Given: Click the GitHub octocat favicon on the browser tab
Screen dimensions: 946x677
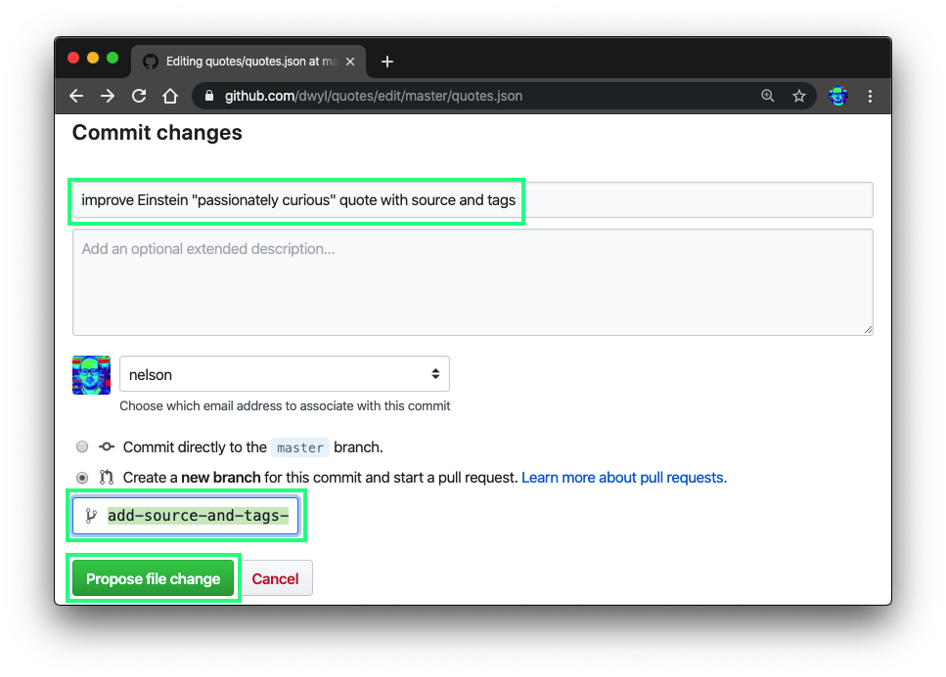Looking at the screenshot, I should tap(150, 60).
